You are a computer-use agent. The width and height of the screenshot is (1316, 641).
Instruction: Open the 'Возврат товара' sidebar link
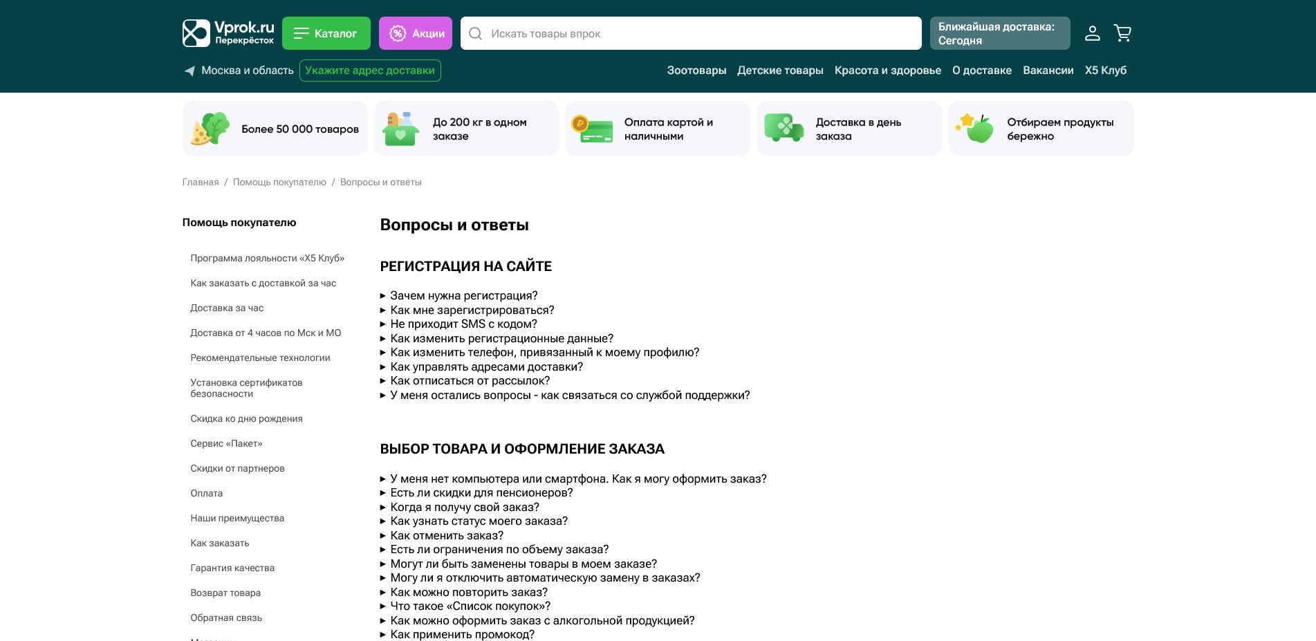click(x=225, y=593)
